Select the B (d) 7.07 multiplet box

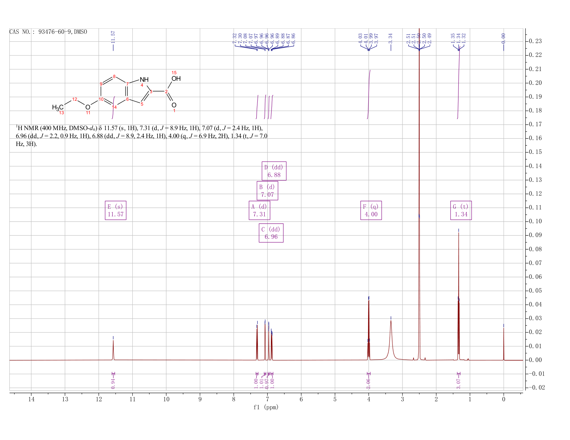pos(267,190)
